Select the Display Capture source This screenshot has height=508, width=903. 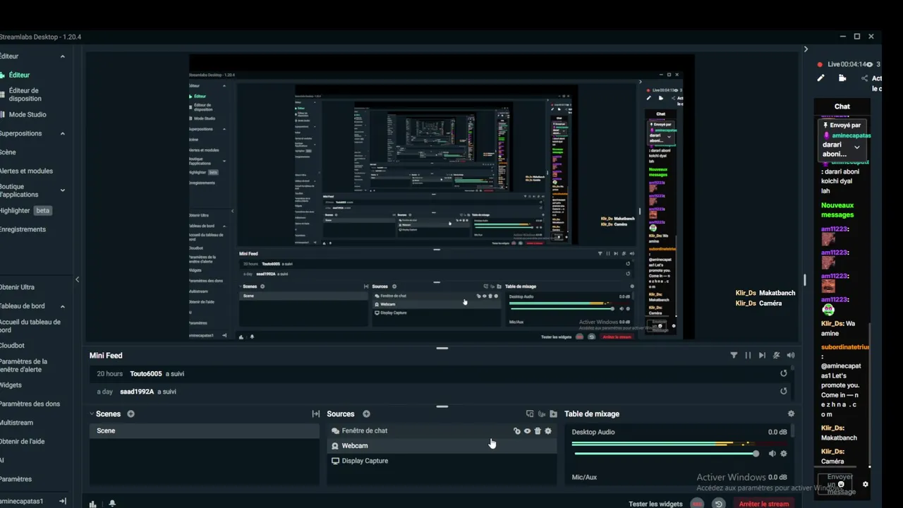(442, 461)
